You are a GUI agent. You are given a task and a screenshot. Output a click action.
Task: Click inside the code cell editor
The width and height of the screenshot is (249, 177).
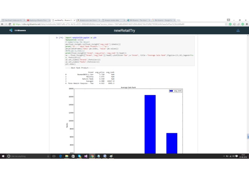pyautogui.click(x=130, y=51)
